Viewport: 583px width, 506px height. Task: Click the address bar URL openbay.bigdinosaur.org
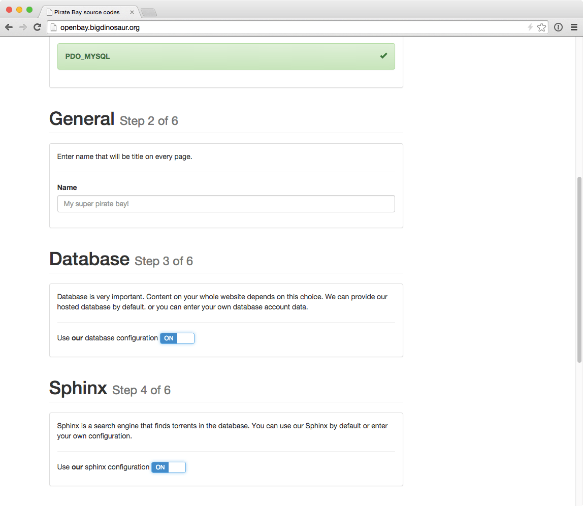(100, 27)
